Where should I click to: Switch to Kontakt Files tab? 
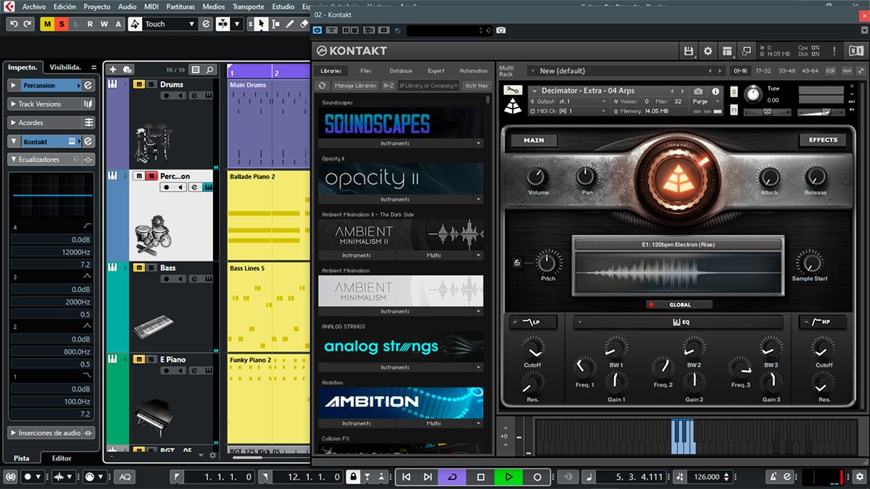click(365, 70)
